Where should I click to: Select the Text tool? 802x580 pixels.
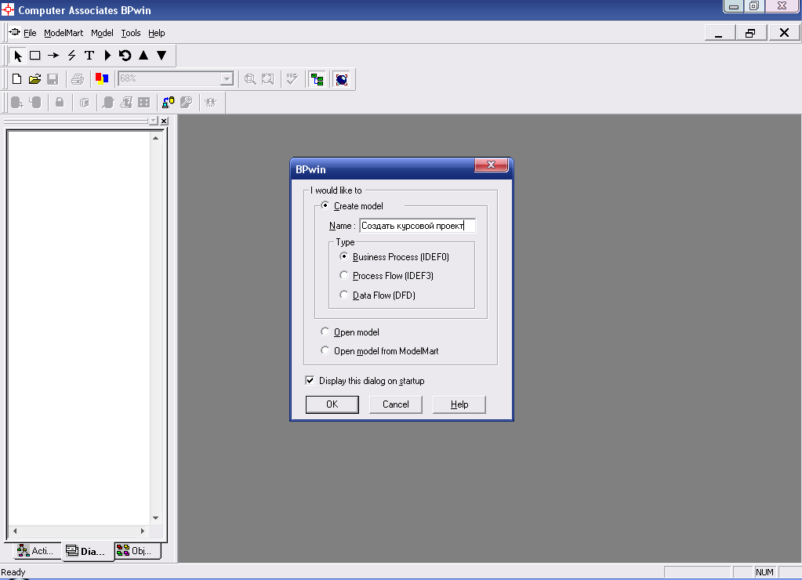pyautogui.click(x=89, y=55)
